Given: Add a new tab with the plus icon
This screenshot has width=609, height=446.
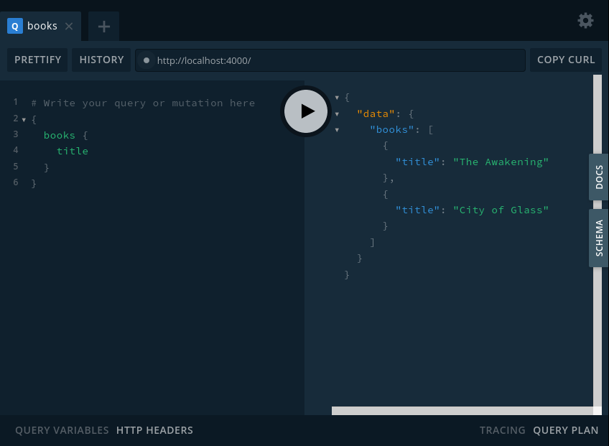Looking at the screenshot, I should [103, 27].
